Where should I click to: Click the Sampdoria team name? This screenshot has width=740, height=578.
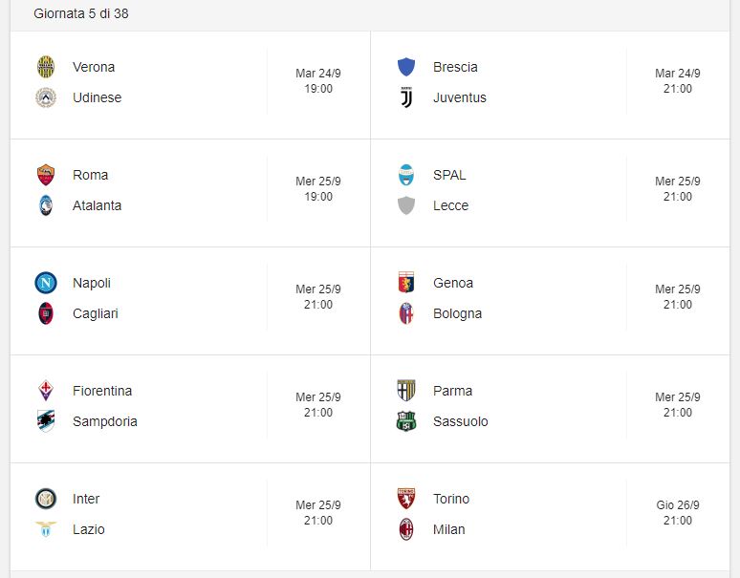click(105, 421)
